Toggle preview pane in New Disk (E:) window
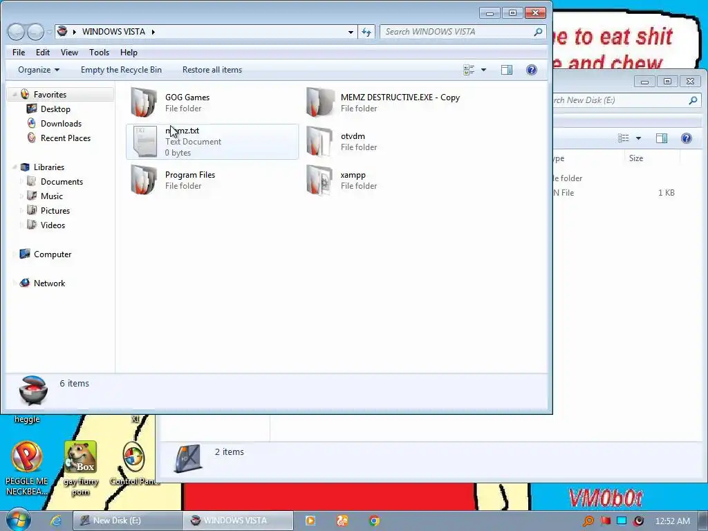Screen dimensions: 708x531 tap(662, 138)
